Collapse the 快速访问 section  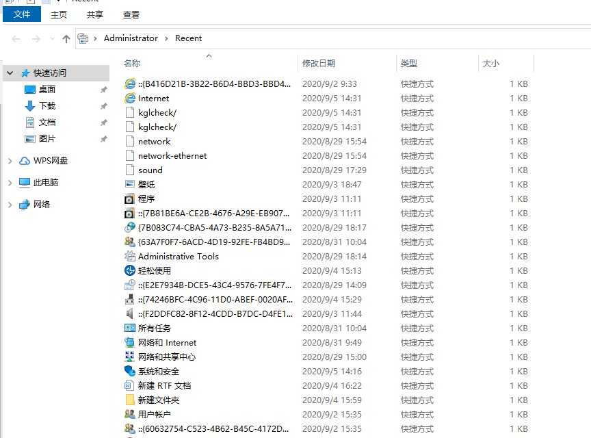tap(9, 73)
